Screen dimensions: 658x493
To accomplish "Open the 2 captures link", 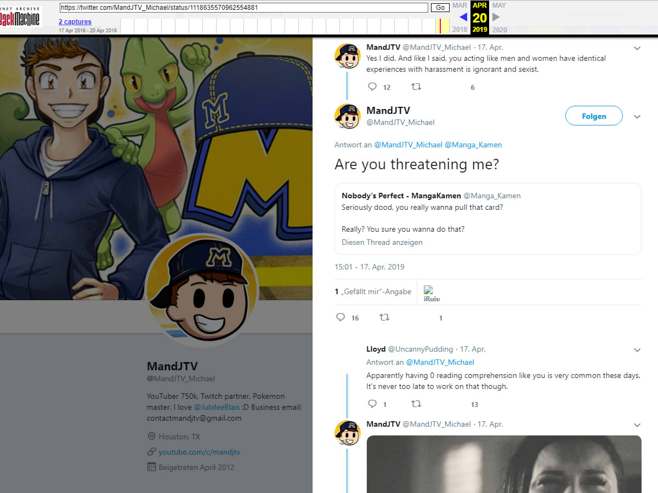I will (75, 22).
